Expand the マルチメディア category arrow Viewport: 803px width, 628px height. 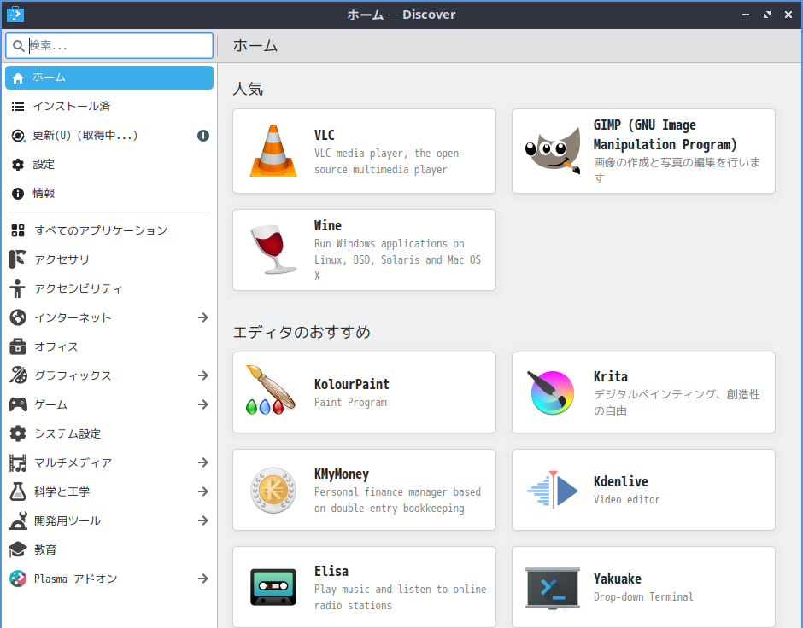[x=203, y=462]
